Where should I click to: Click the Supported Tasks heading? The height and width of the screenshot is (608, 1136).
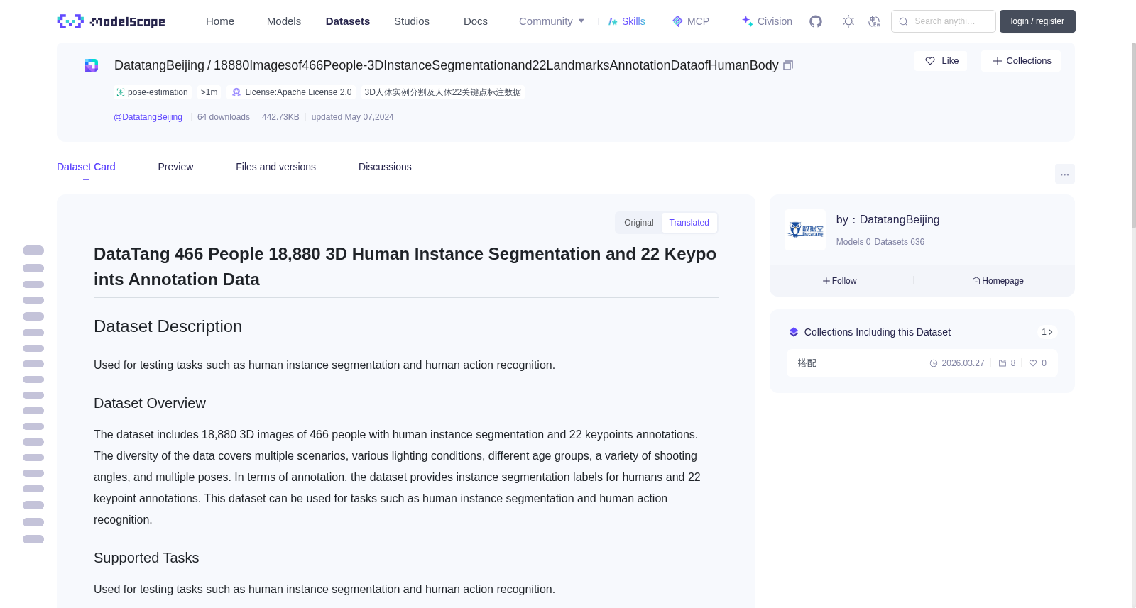(x=146, y=558)
